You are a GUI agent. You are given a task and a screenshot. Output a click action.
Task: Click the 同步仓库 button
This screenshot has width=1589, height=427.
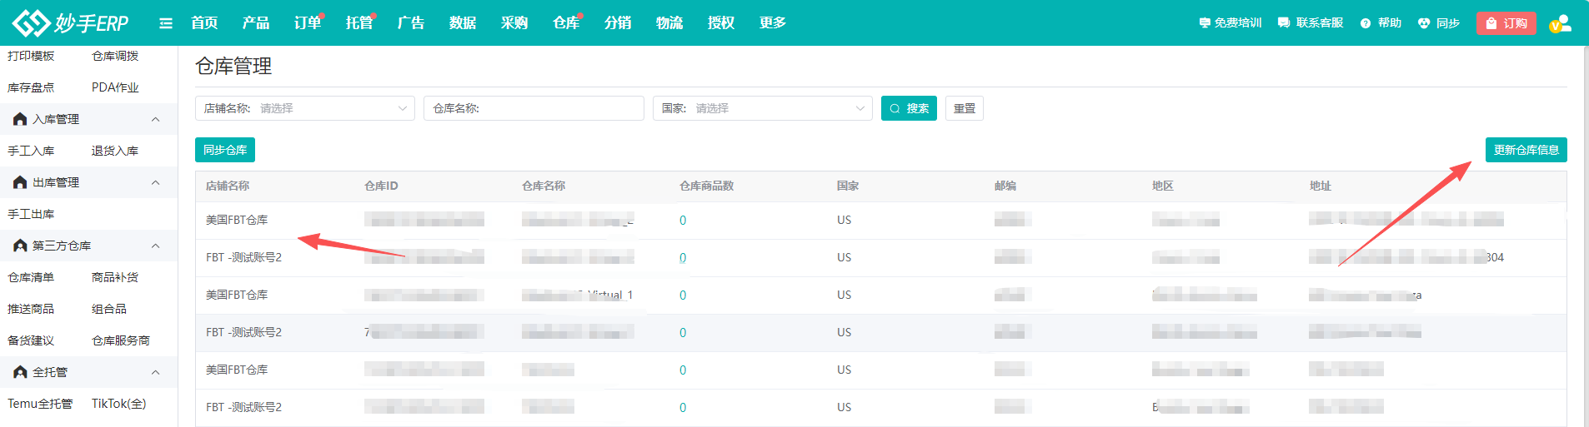click(225, 150)
